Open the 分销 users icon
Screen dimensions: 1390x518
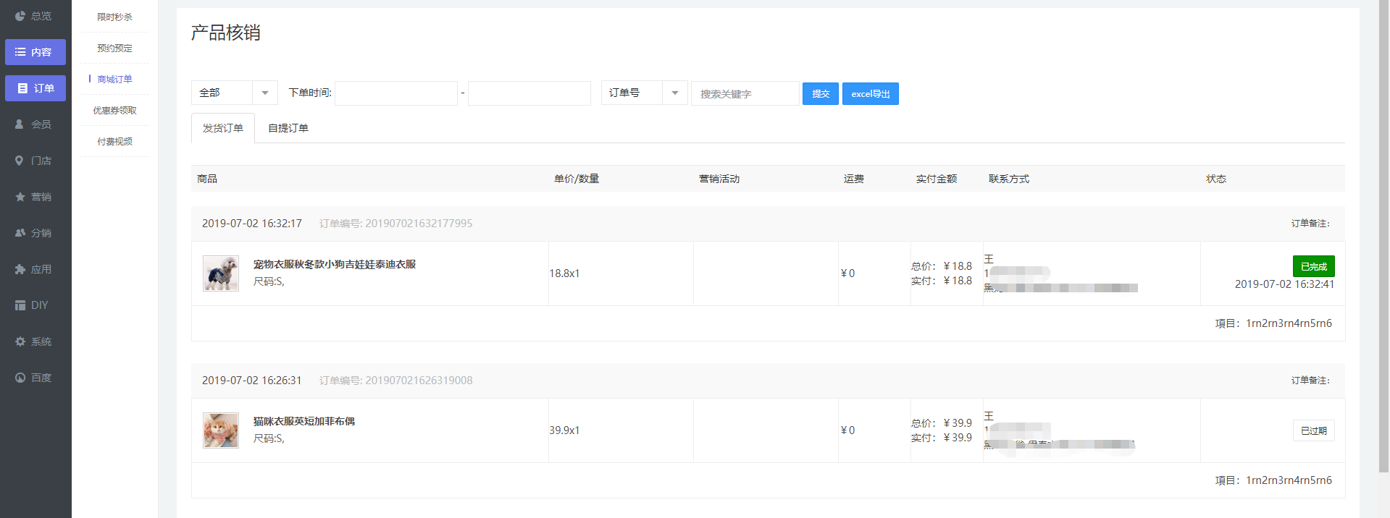tap(20, 233)
